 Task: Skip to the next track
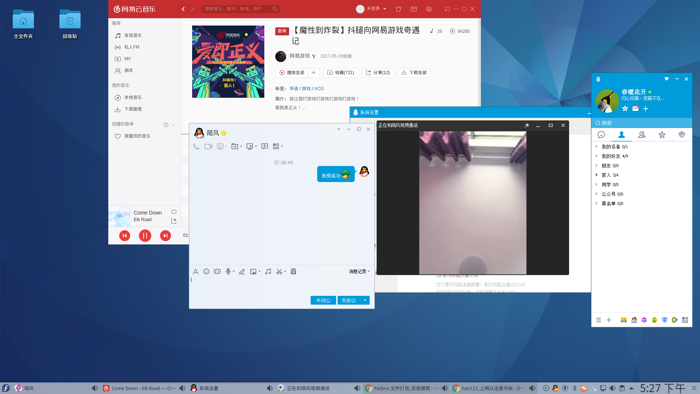coord(166,236)
